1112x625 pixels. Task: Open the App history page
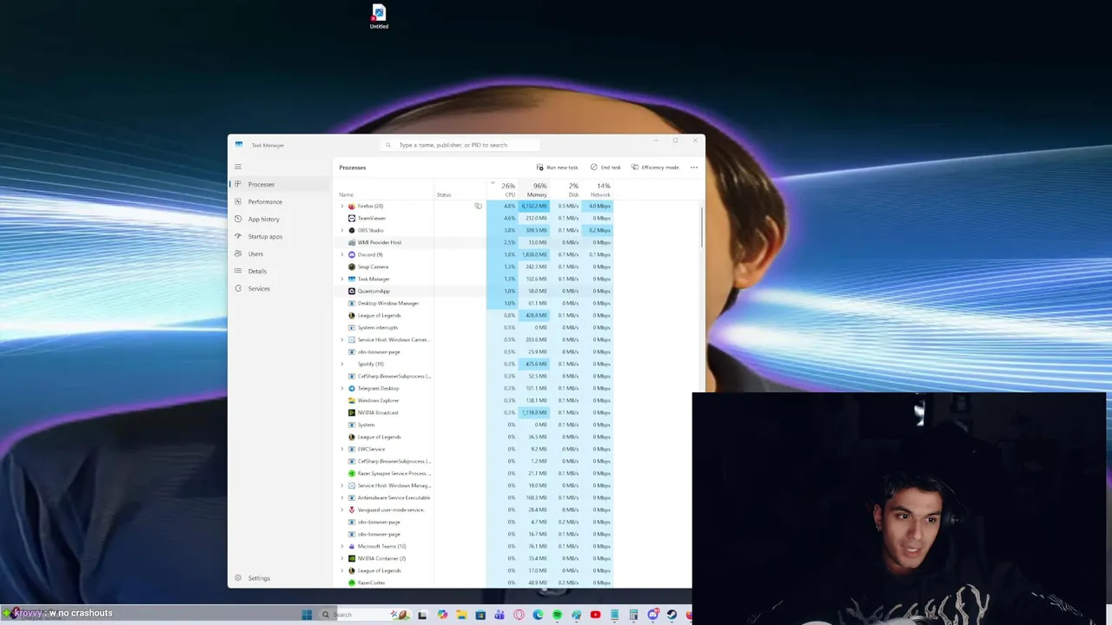click(280, 219)
